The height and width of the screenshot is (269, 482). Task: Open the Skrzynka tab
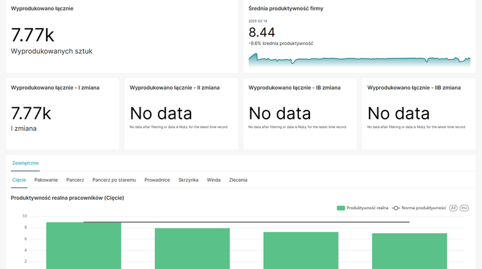coord(189,180)
